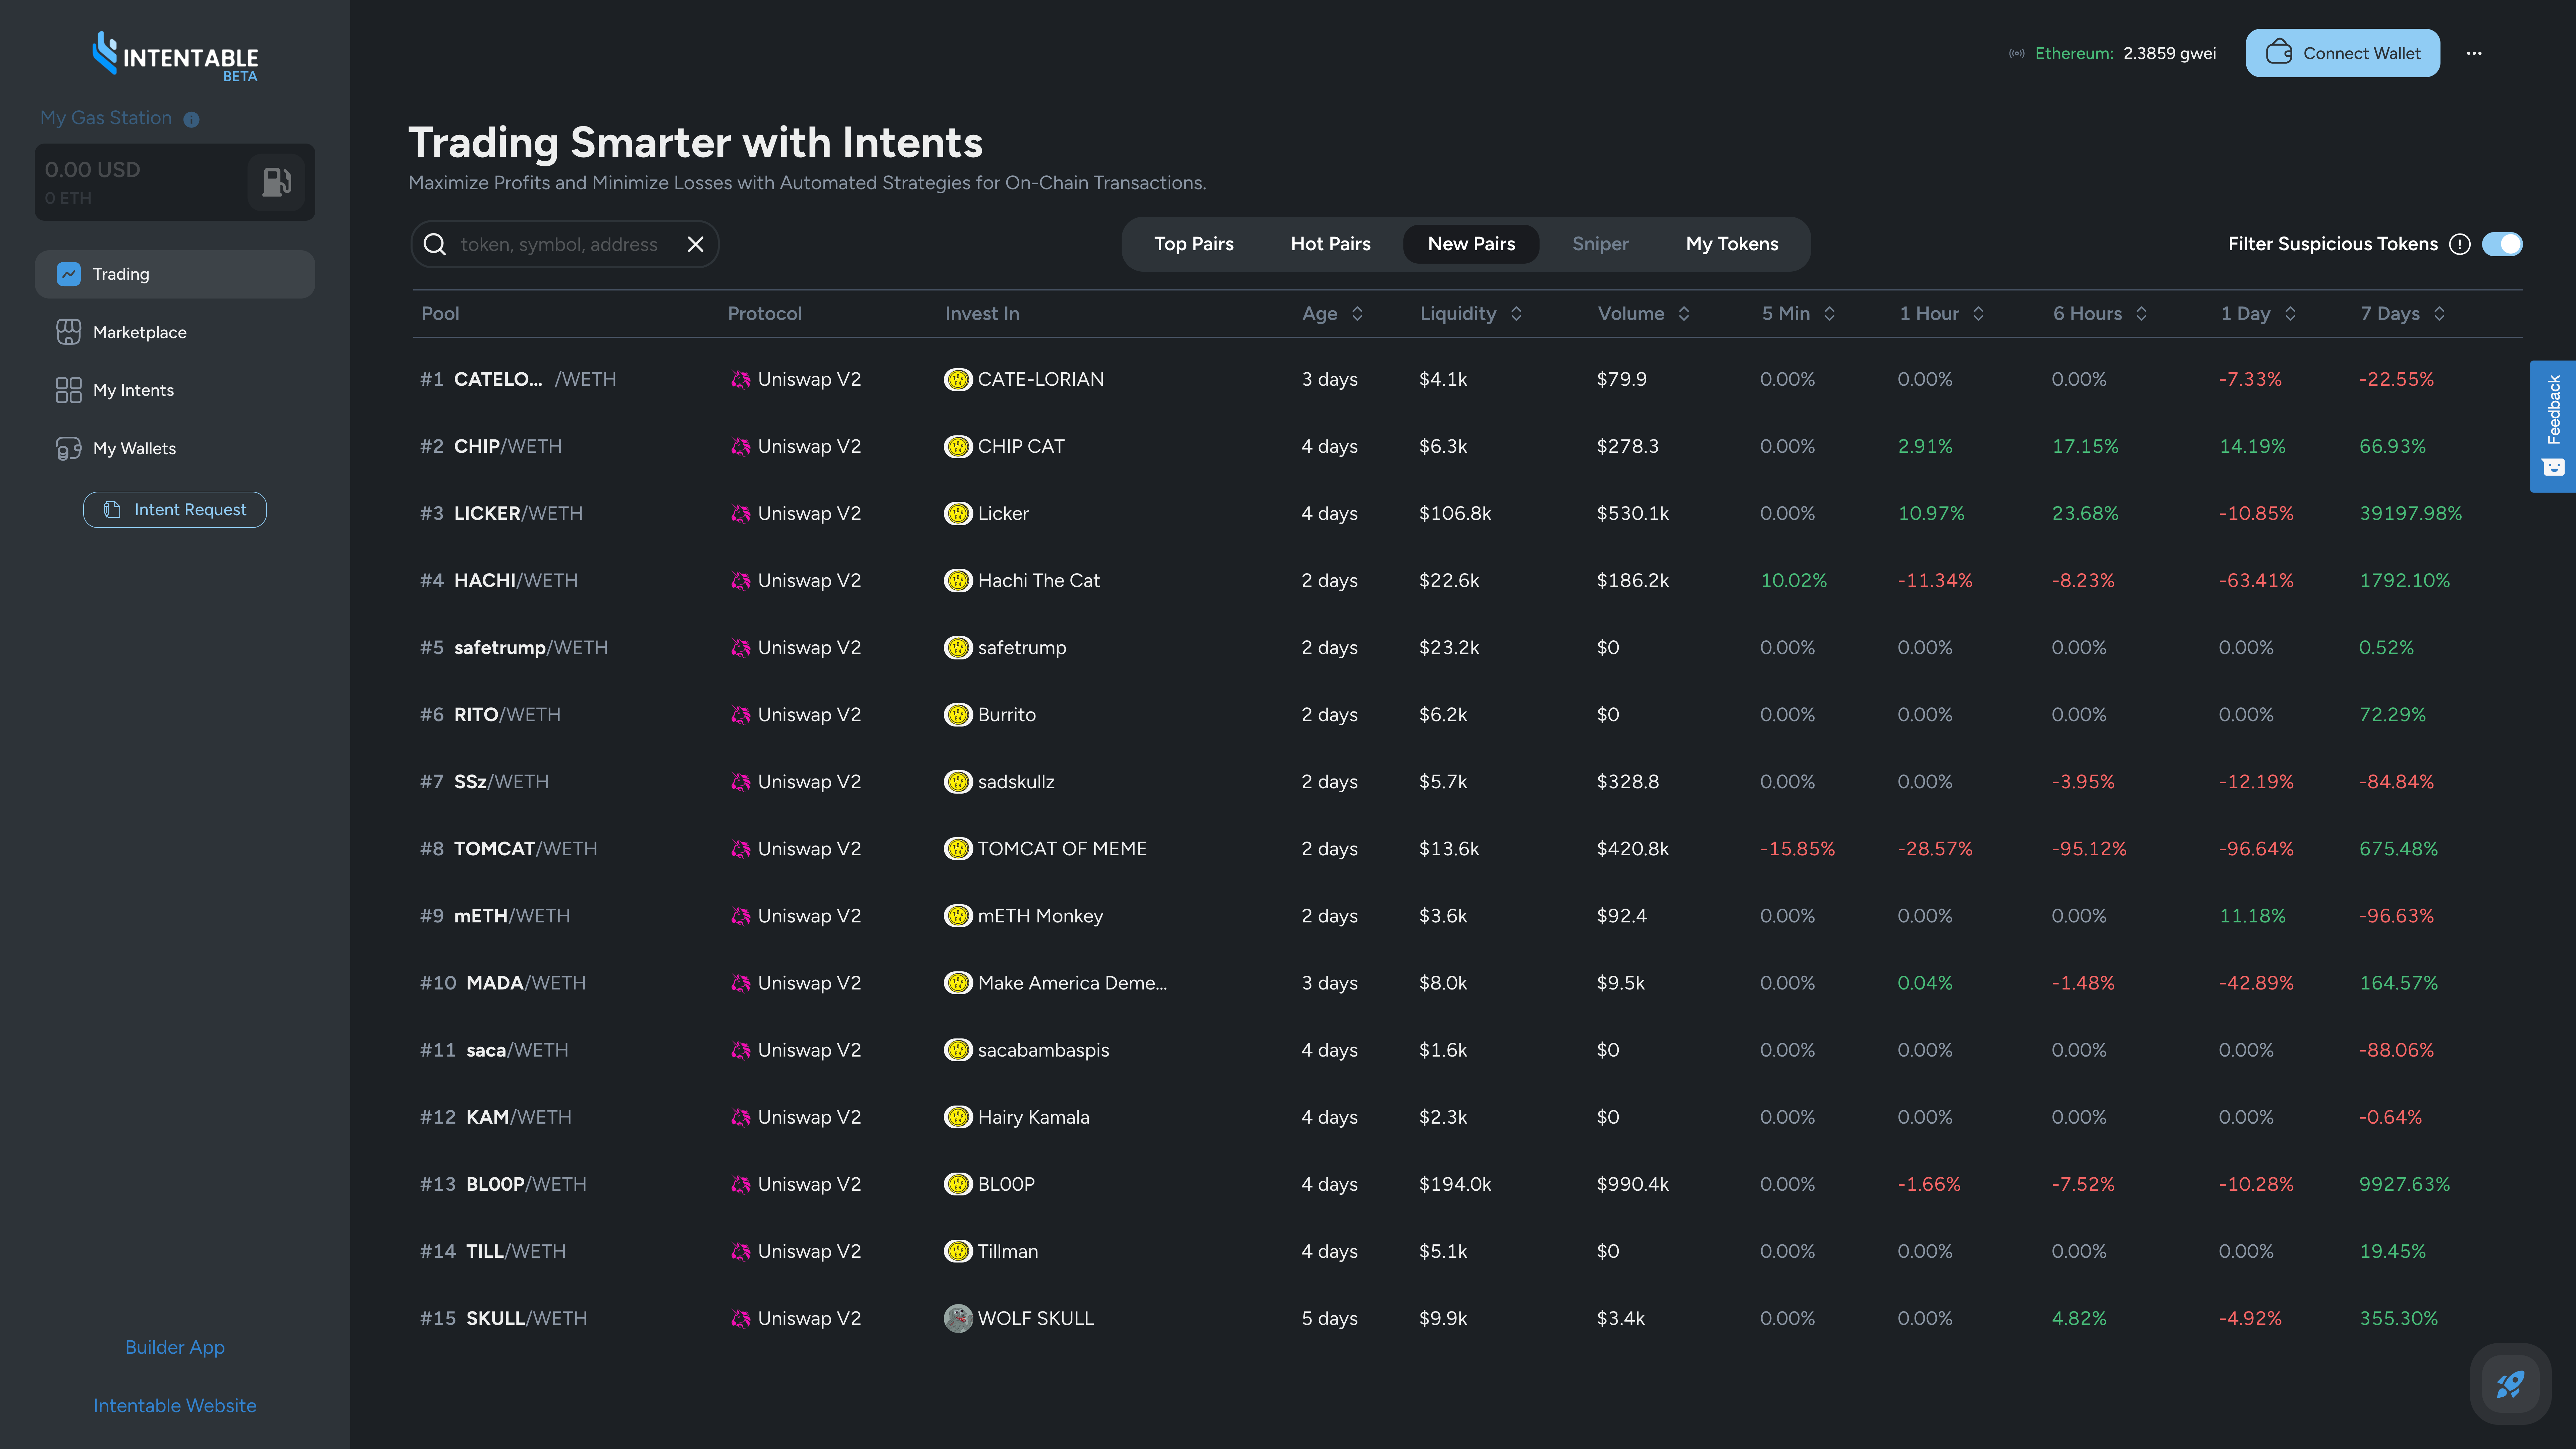The image size is (2576, 1449).
Task: Open Marketplace from the sidebar
Action: tap(175, 332)
